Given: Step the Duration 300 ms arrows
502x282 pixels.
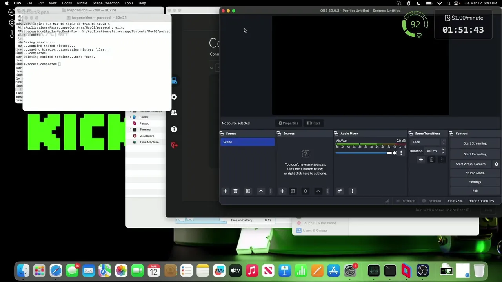Looking at the screenshot, I should (443, 151).
